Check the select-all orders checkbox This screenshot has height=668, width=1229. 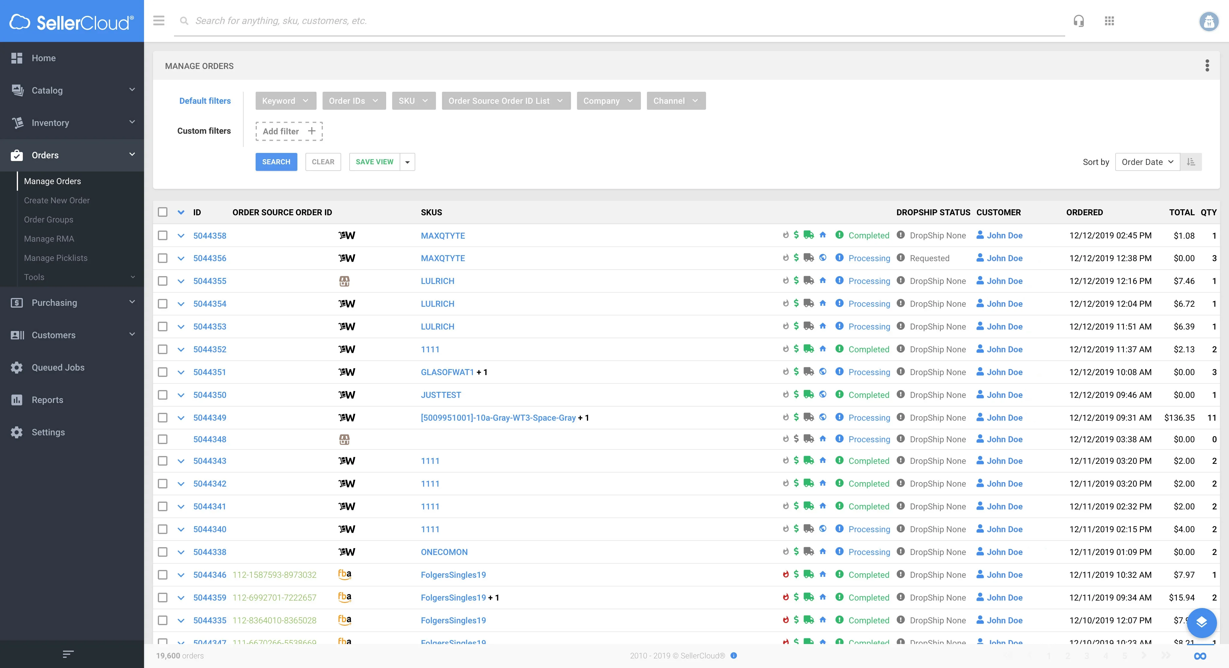(163, 212)
